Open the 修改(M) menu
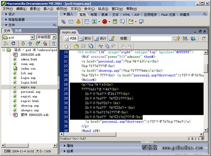Image resolution: width=211 pixels, height=156 pixels. pos(62,9)
